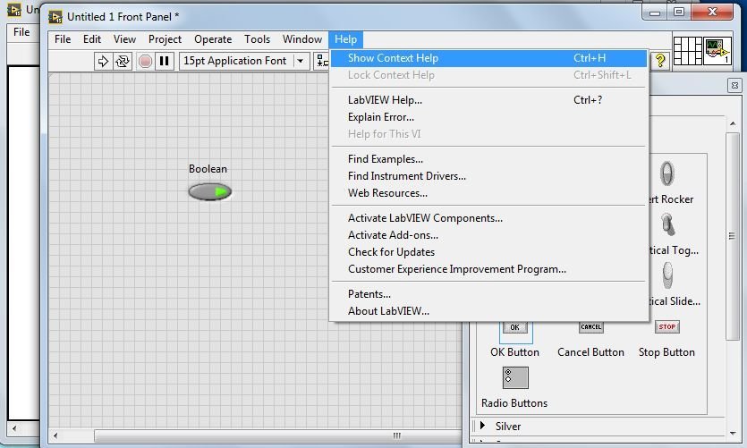Viewport: 747px width, 448px height.
Task: Click the Run Continuously icon
Action: (123, 62)
